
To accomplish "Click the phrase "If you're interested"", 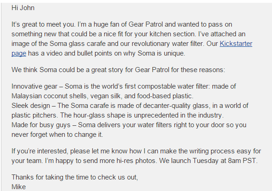I will pyautogui.click(x=40, y=151).
